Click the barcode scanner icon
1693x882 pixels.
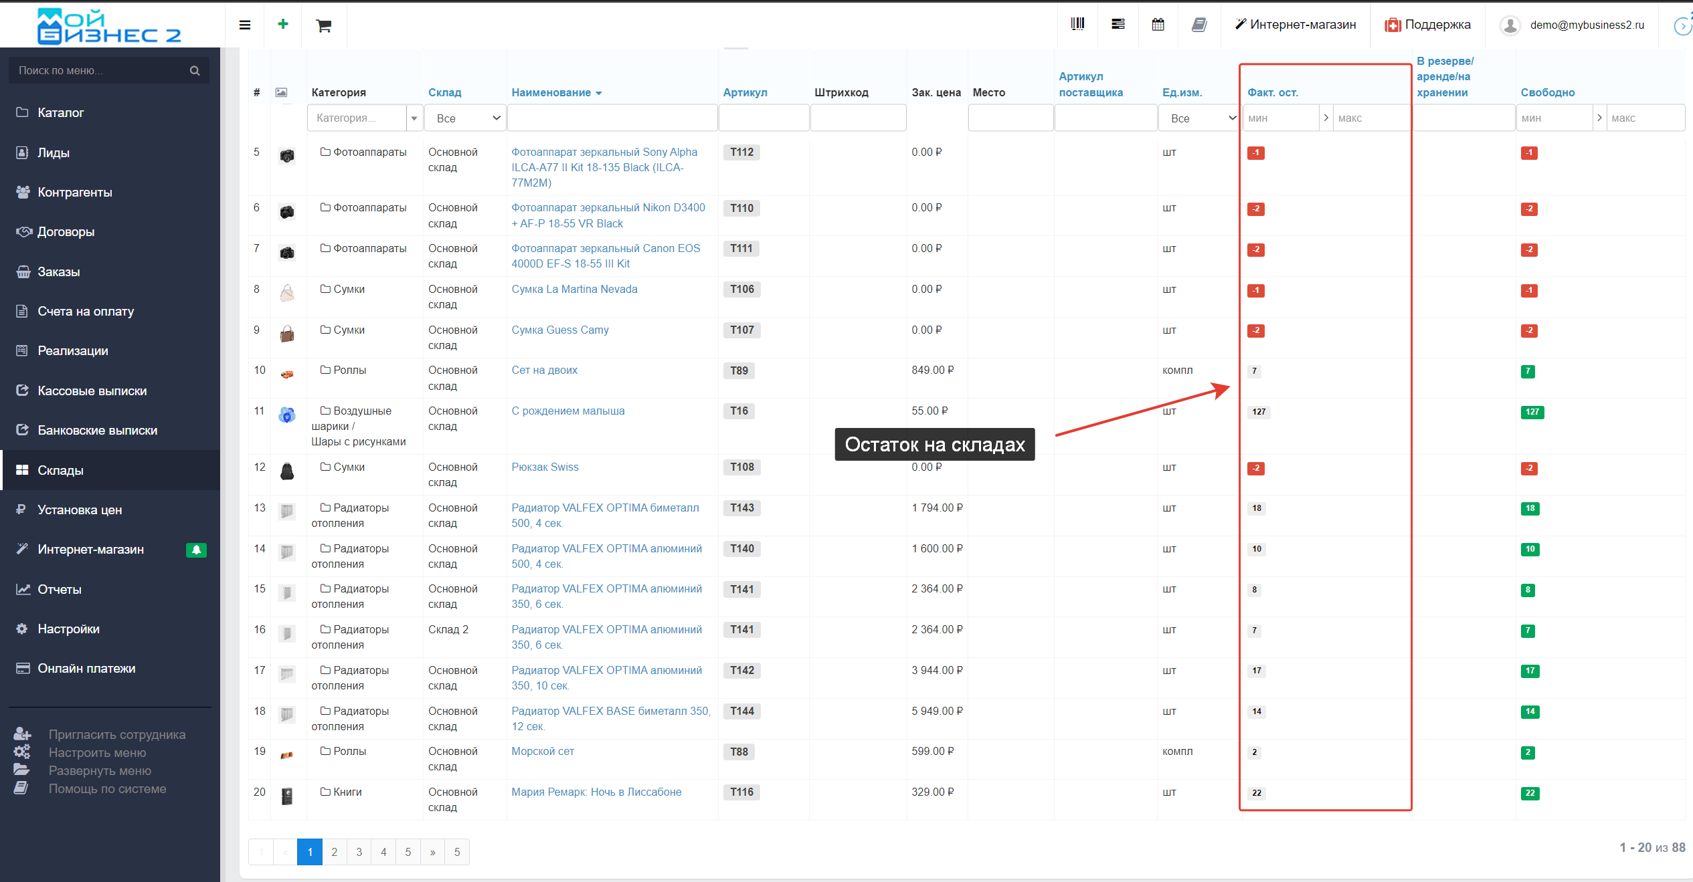pyautogui.click(x=1077, y=24)
